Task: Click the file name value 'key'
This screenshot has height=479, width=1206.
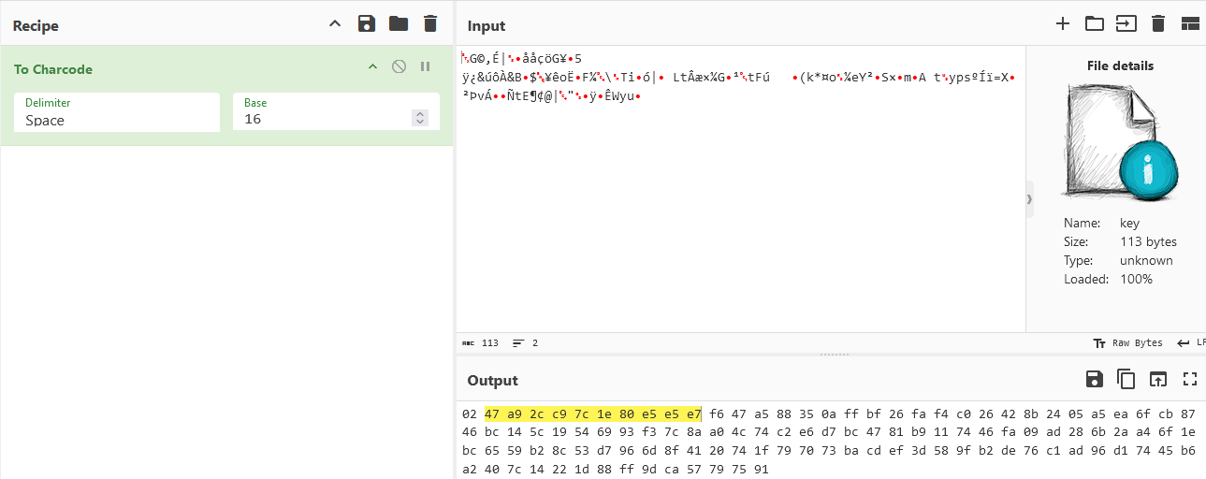Action: [1129, 224]
